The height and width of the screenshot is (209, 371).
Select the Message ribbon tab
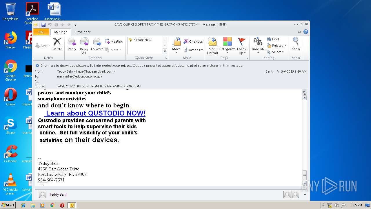(61, 32)
